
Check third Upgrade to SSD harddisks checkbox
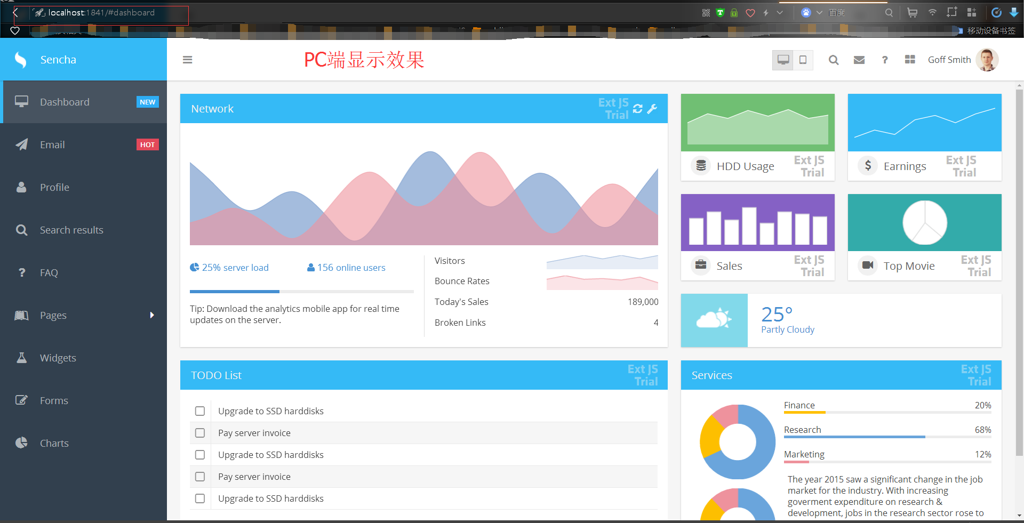point(200,498)
